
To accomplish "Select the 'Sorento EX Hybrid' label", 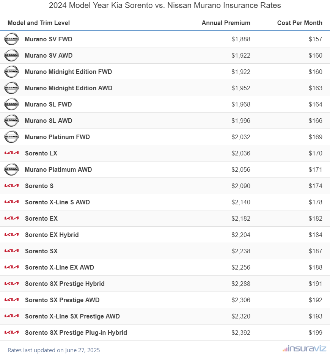I will click(52, 235).
